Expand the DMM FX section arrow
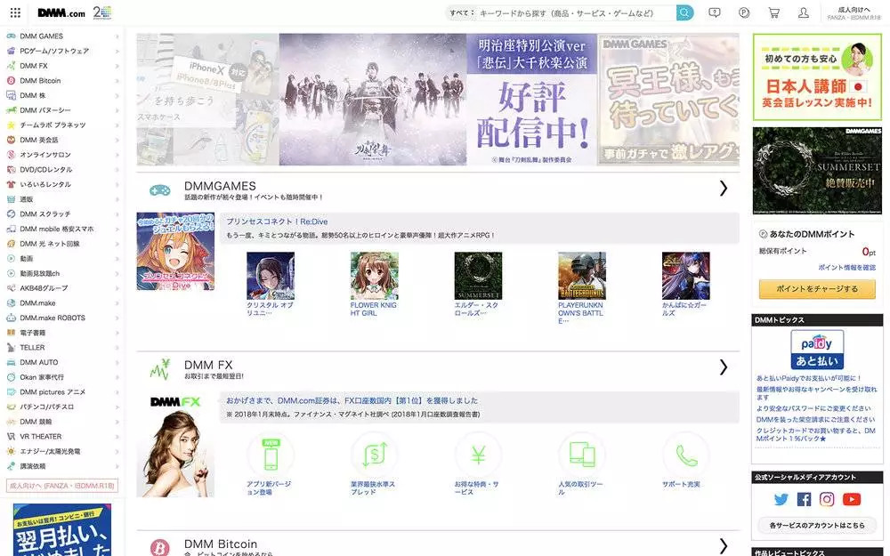The width and height of the screenshot is (890, 556). coord(723,367)
